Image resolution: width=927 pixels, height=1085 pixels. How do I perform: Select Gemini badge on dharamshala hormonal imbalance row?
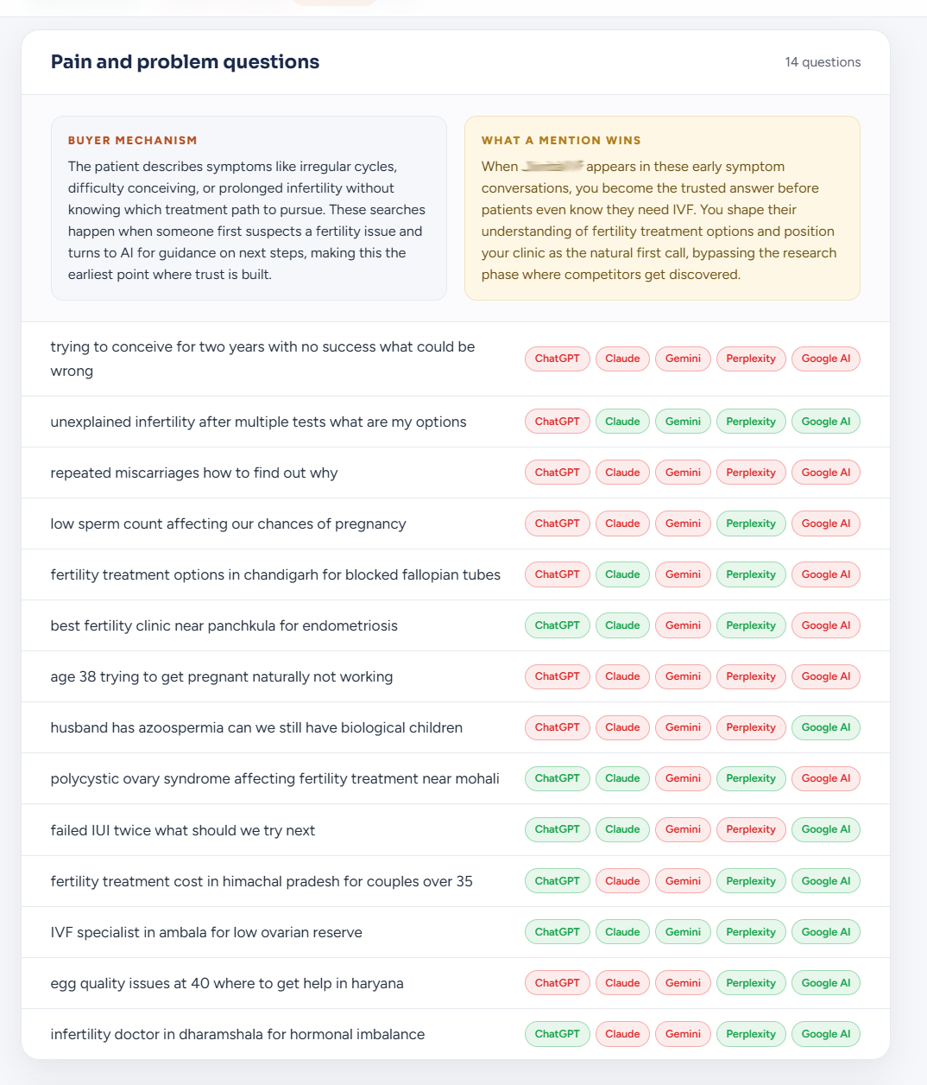coord(683,1034)
